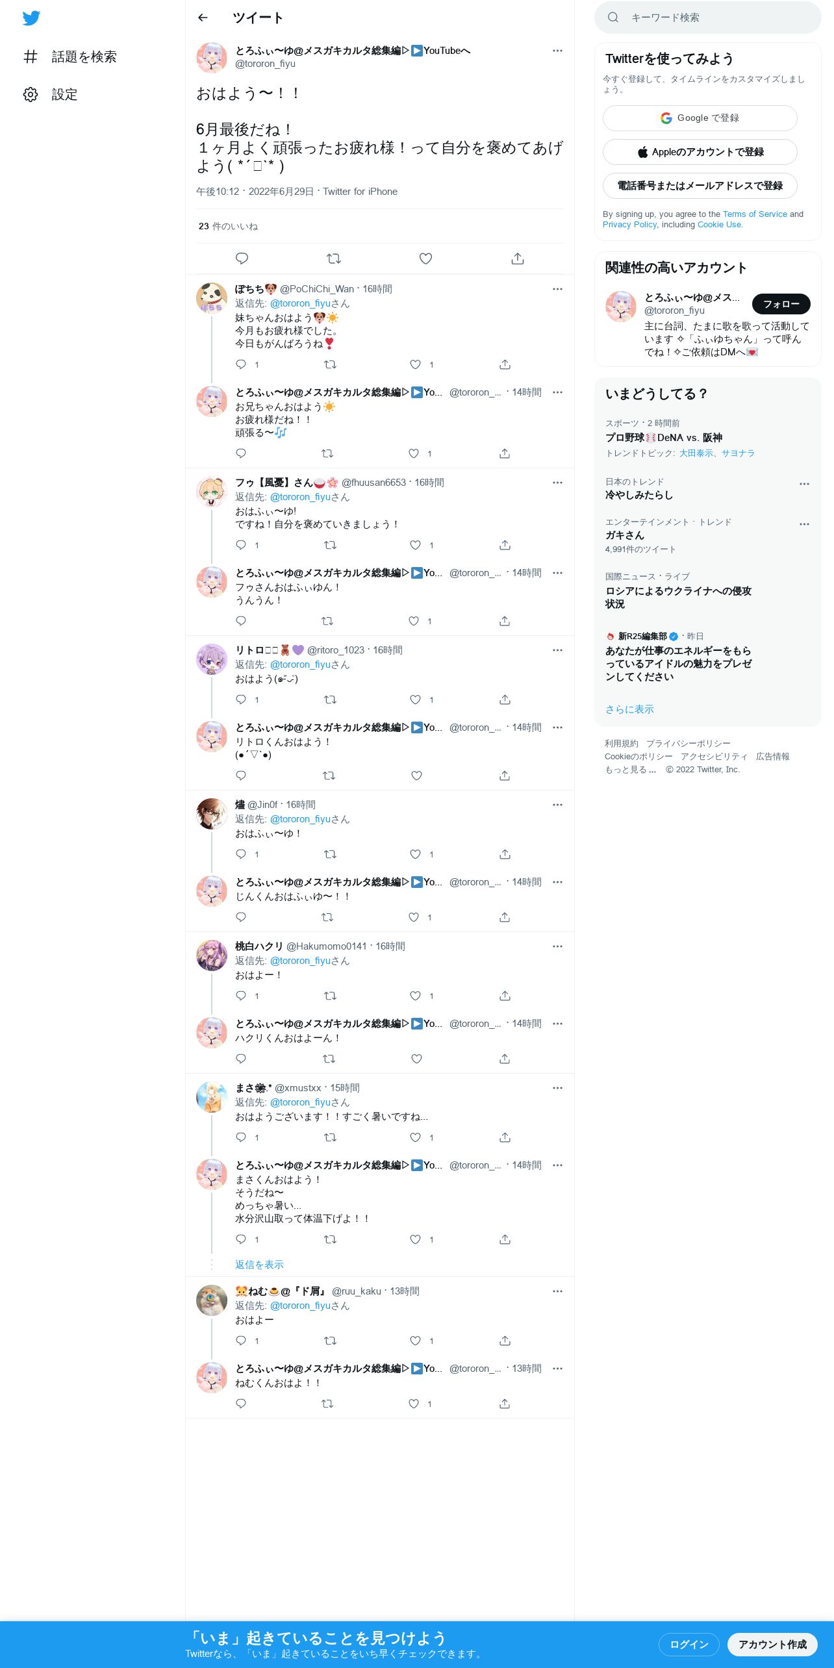Open options for 冷やしみたらし trend
The height and width of the screenshot is (1668, 834).
click(804, 484)
